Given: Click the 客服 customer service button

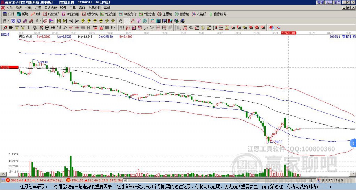Looking at the screenshot, I should (321, 2).
